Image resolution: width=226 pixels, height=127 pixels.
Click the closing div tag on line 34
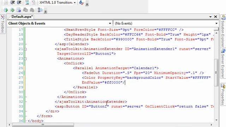pyautogui.click(x=53, y=111)
